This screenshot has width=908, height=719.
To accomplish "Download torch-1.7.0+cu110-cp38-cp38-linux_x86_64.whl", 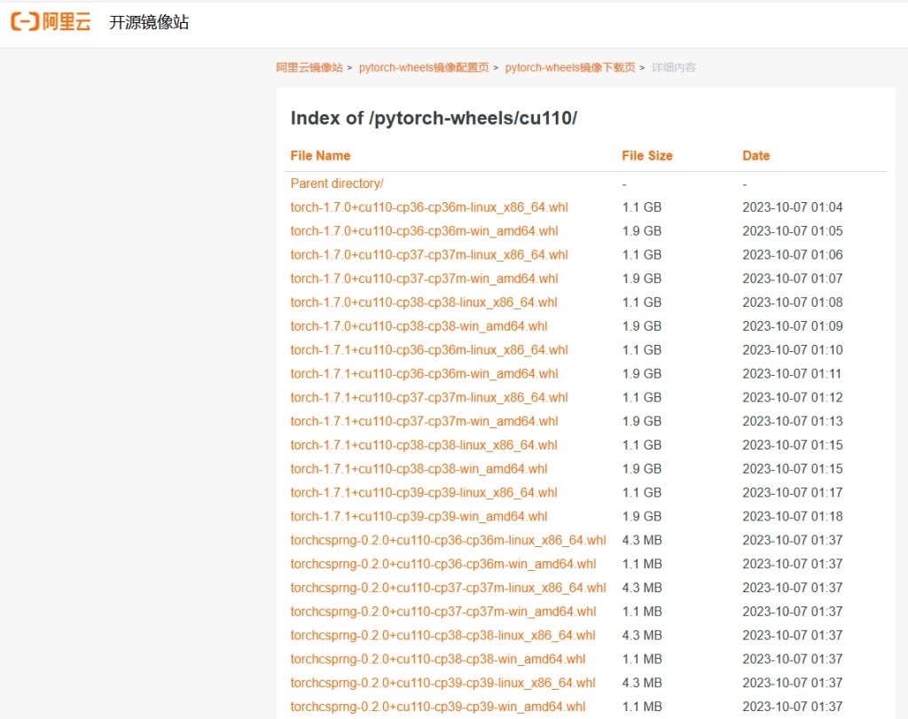I will click(424, 302).
